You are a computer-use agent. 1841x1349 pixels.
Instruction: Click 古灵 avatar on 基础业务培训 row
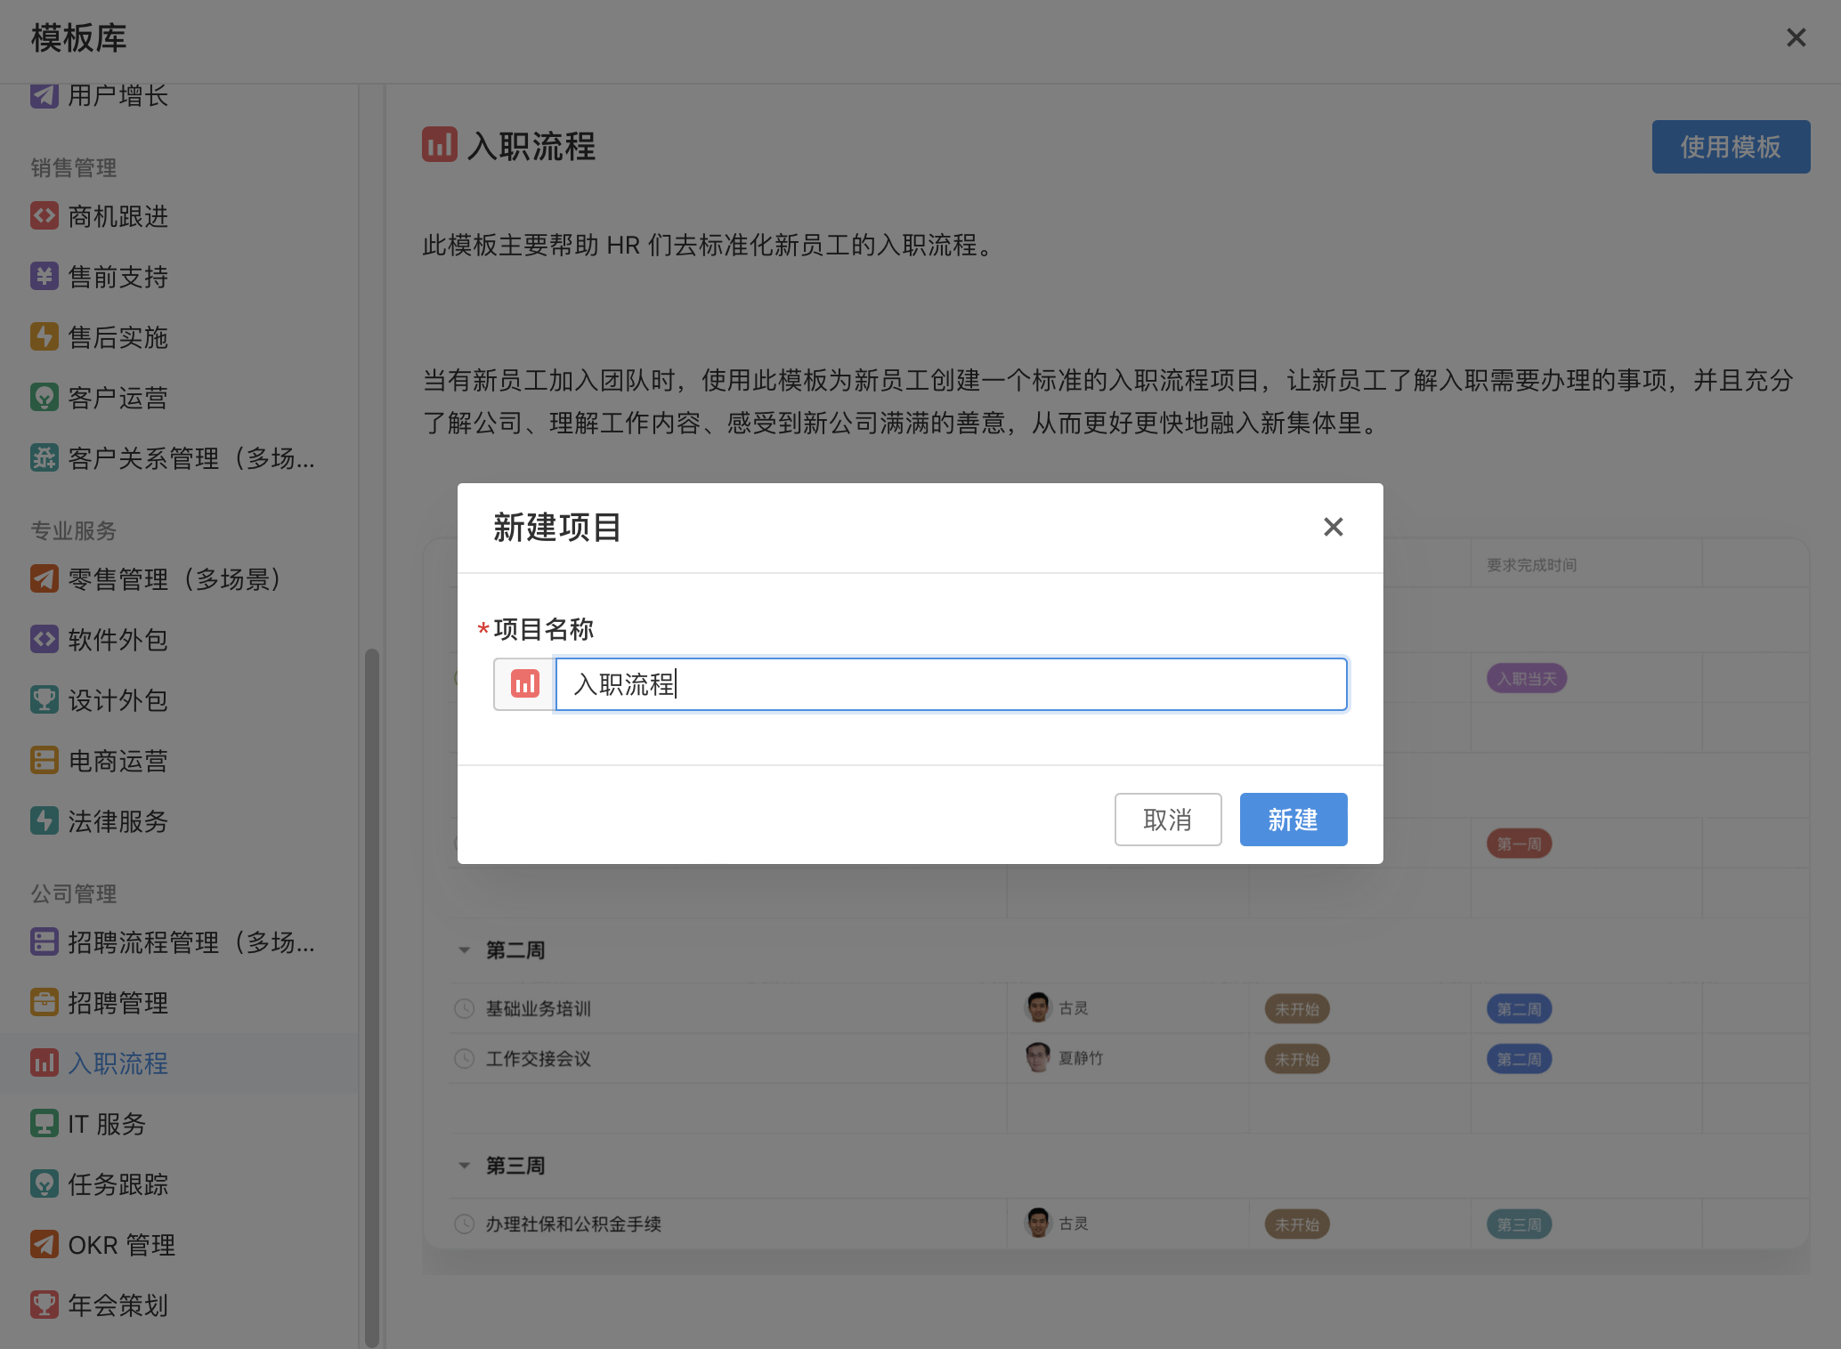(x=1037, y=1007)
